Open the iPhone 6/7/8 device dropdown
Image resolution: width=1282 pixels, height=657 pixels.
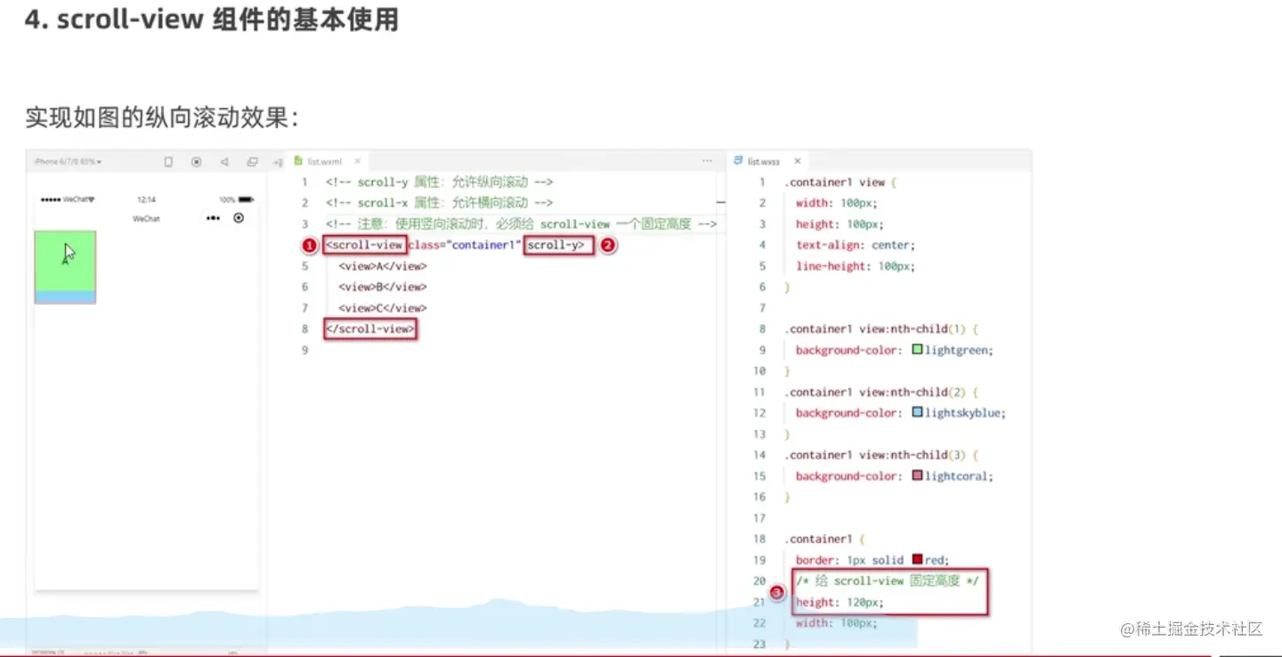68,162
